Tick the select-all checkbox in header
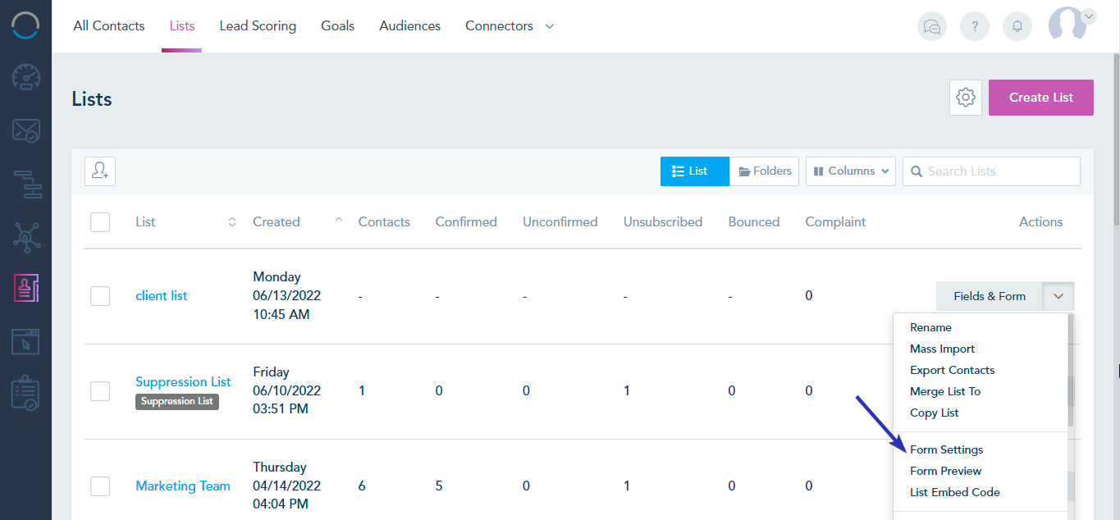Viewport: 1120px width, 520px height. (100, 222)
